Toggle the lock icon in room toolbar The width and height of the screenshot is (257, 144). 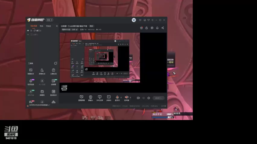click(146, 28)
